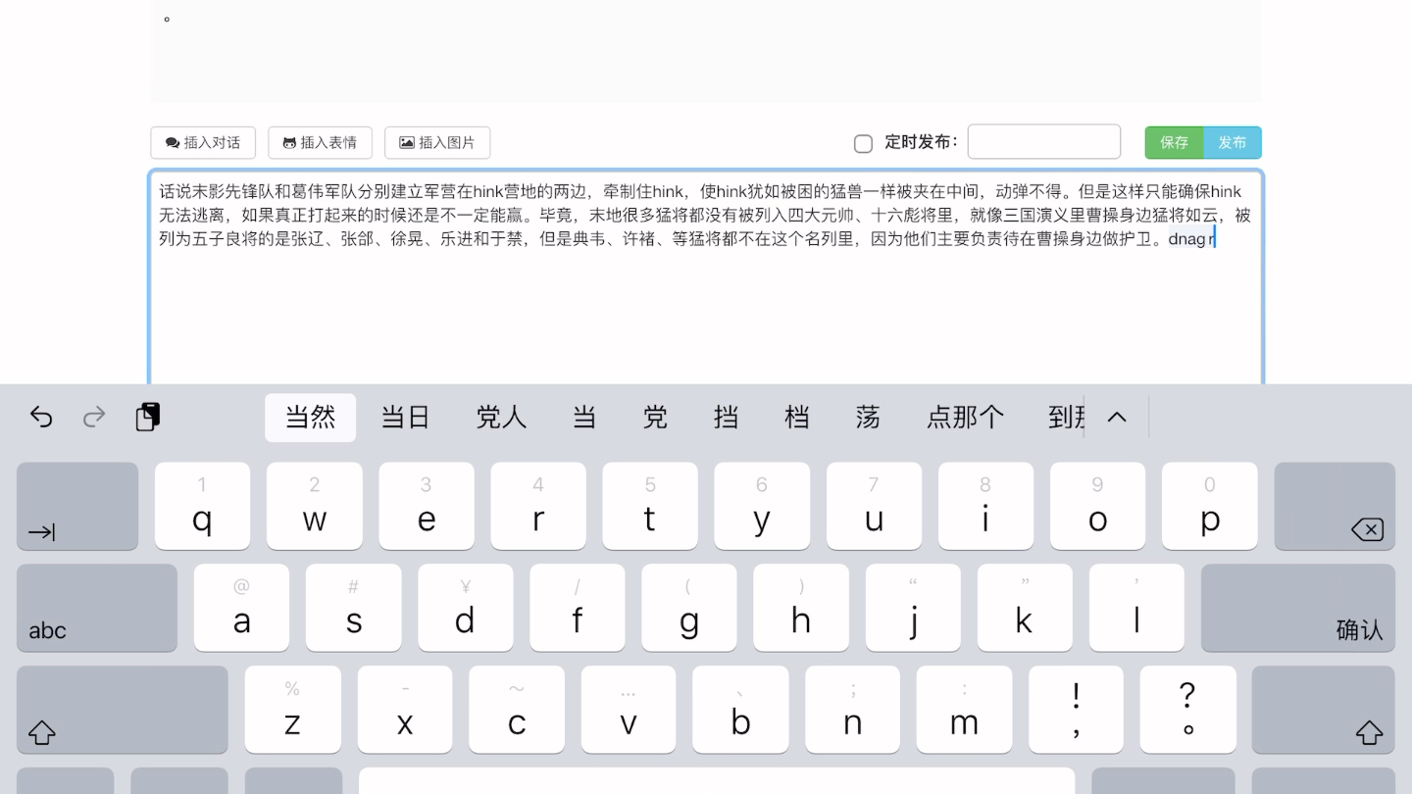Tap the g key
The width and height of the screenshot is (1412, 794).
pos(689,608)
